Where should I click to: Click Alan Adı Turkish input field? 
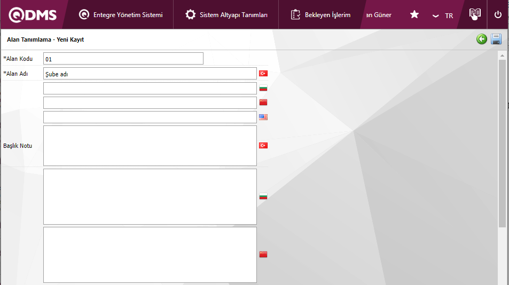(150, 74)
